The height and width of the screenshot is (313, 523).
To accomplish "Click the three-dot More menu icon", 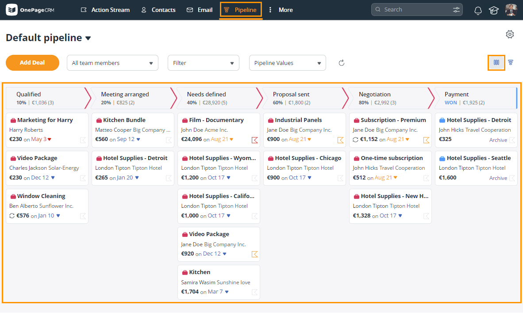I will click(270, 10).
